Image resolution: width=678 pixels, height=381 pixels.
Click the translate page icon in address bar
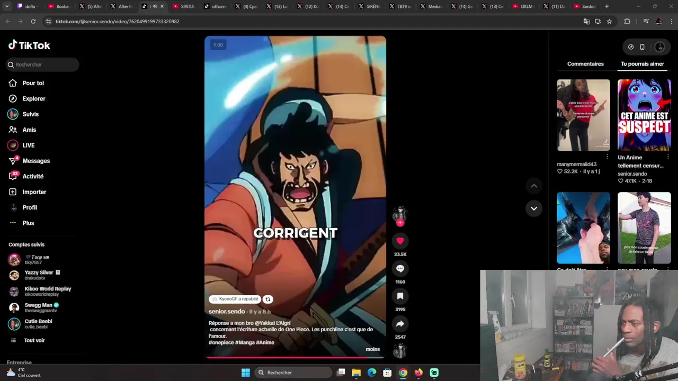coord(586,21)
